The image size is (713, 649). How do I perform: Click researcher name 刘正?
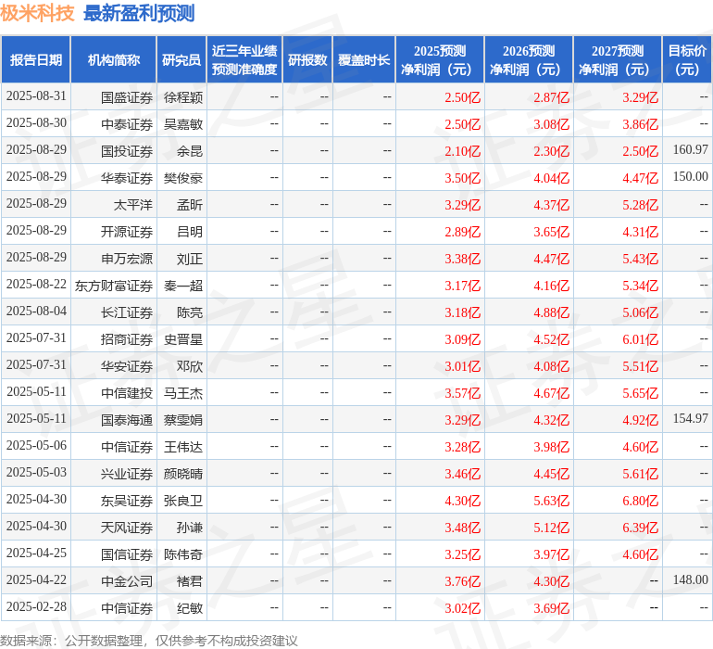190,259
